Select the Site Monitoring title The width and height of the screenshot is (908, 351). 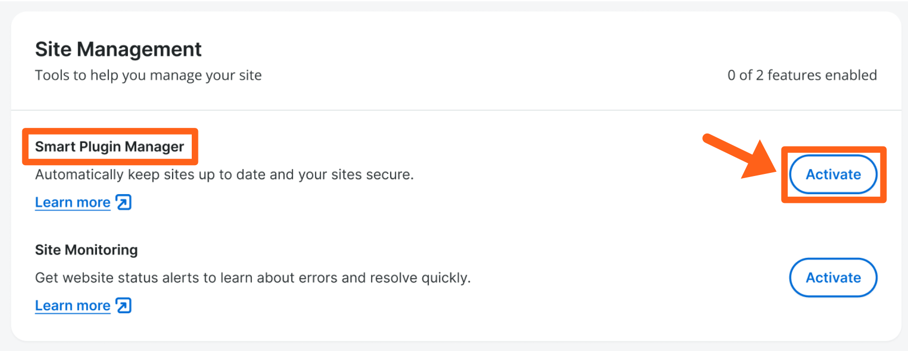coord(86,250)
